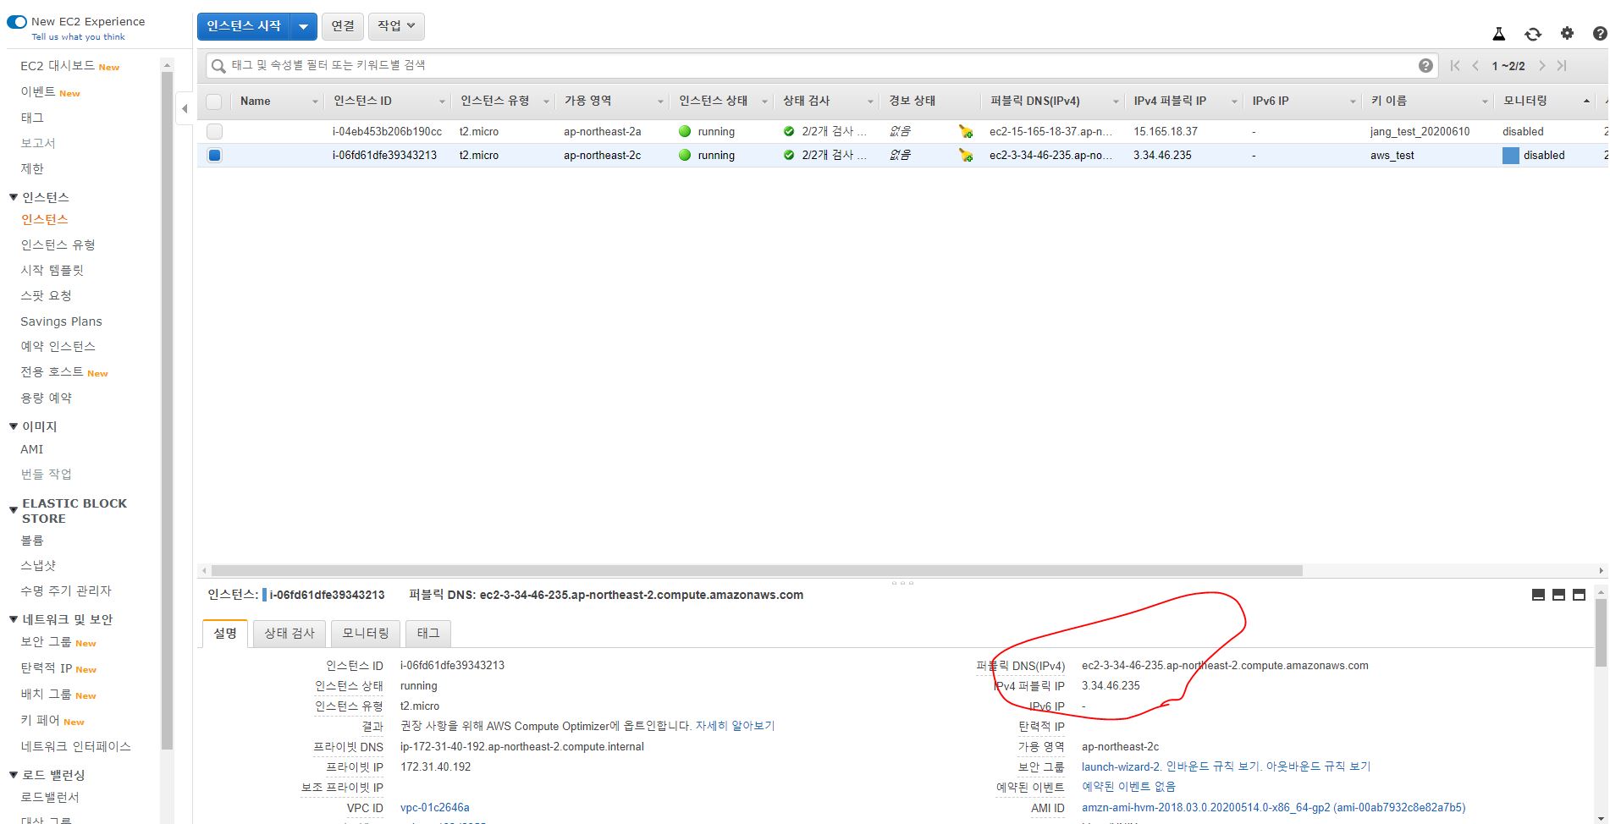
Task: Minimize the details pane layout icon
Action: [x=1538, y=595]
